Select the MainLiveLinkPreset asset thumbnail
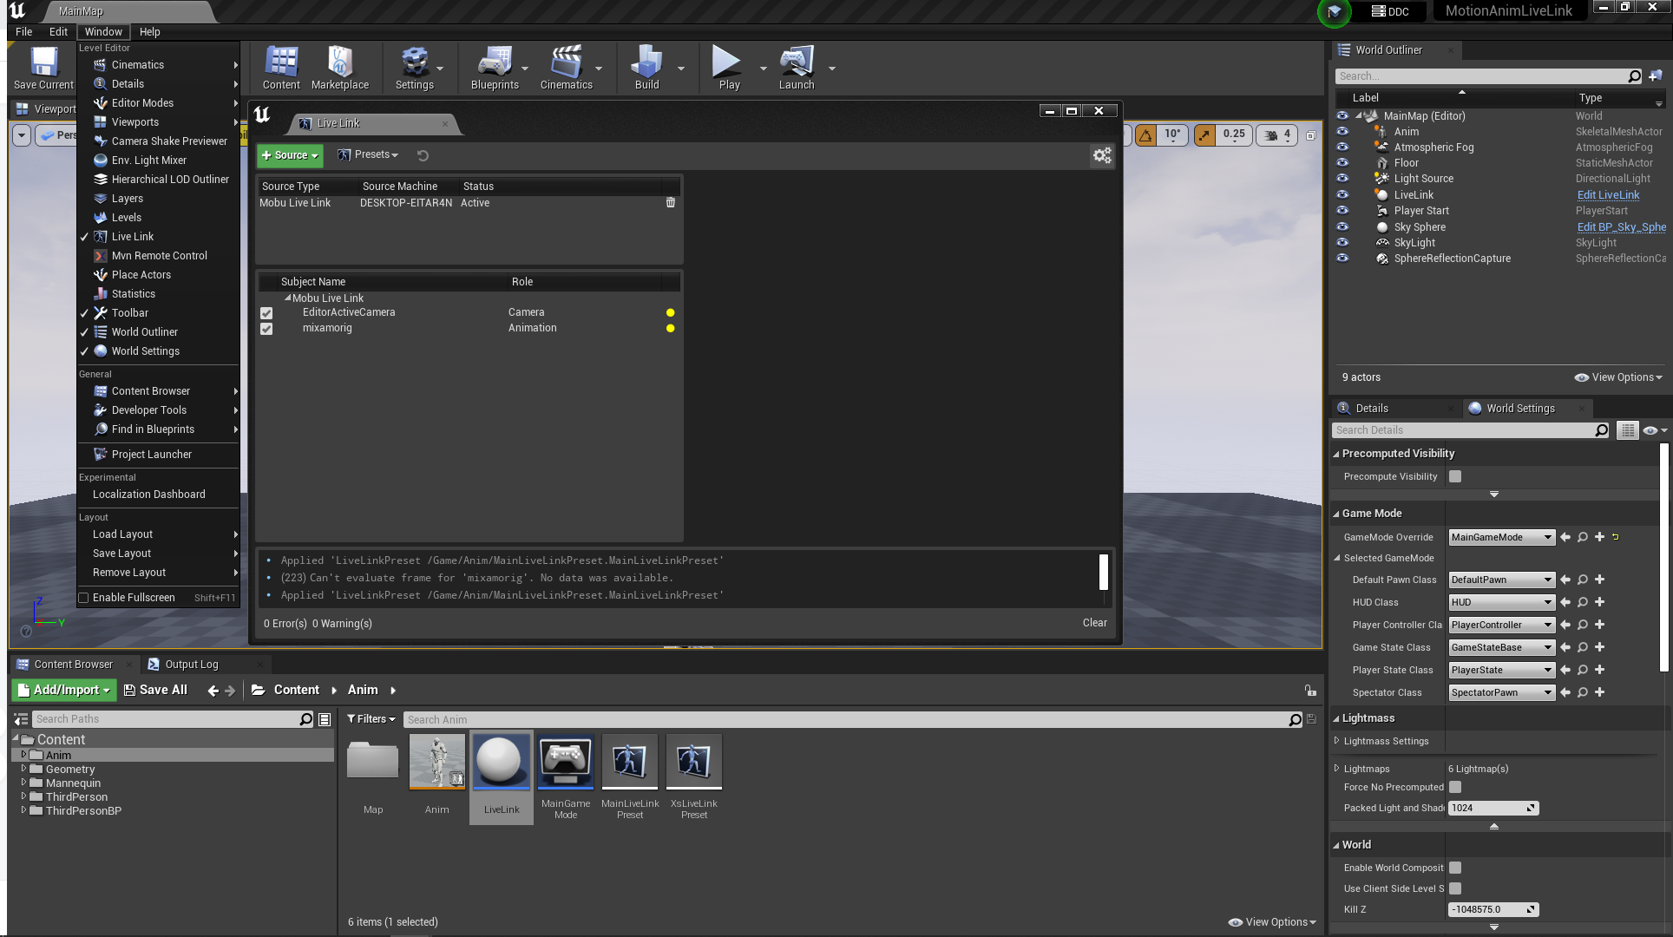The image size is (1673, 937). tap(629, 763)
